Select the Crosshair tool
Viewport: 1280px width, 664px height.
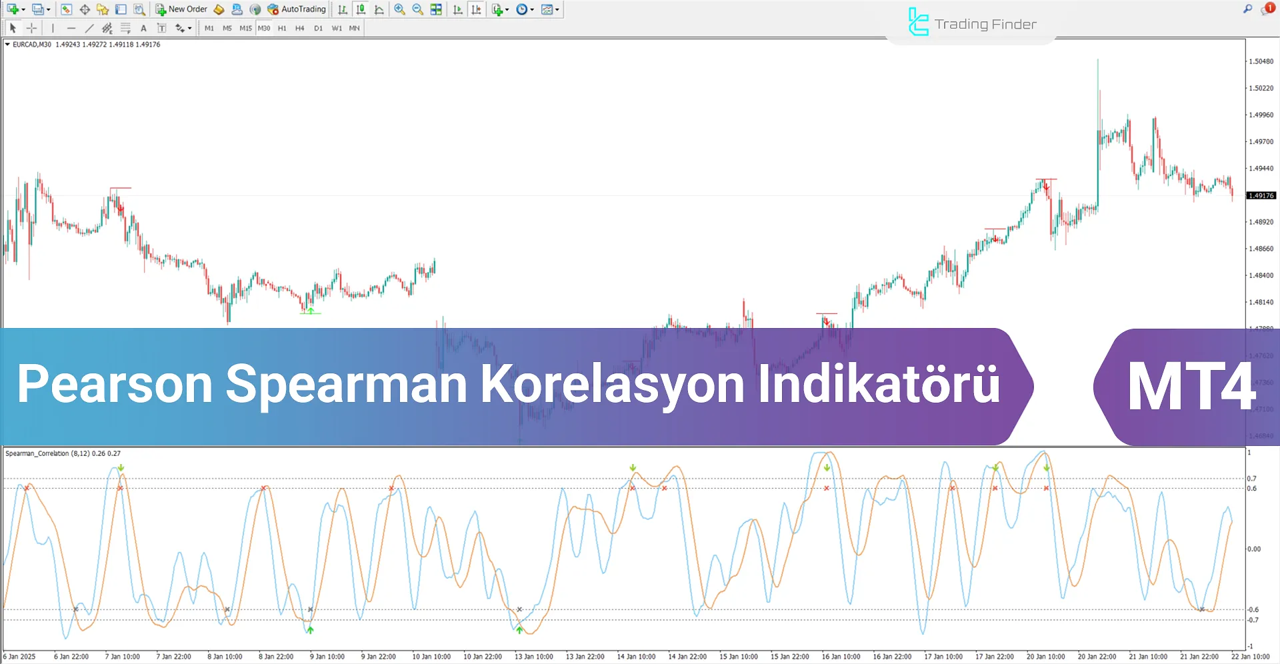pos(31,28)
